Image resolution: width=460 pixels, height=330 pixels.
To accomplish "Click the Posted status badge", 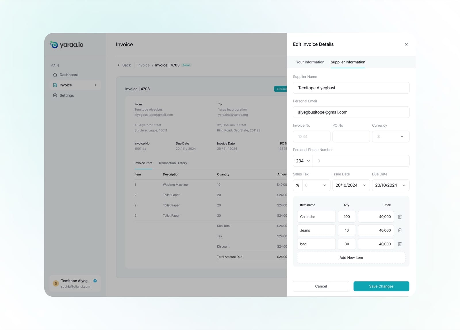I will (186, 65).
